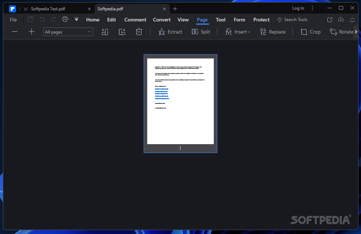Click the Print icon
This screenshot has height=234, width=361.
coord(65,19)
